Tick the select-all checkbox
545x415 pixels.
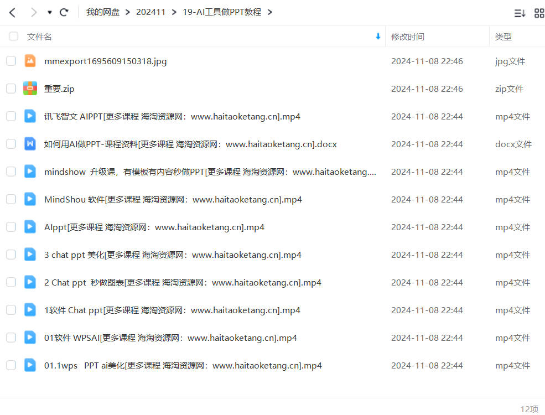point(13,36)
